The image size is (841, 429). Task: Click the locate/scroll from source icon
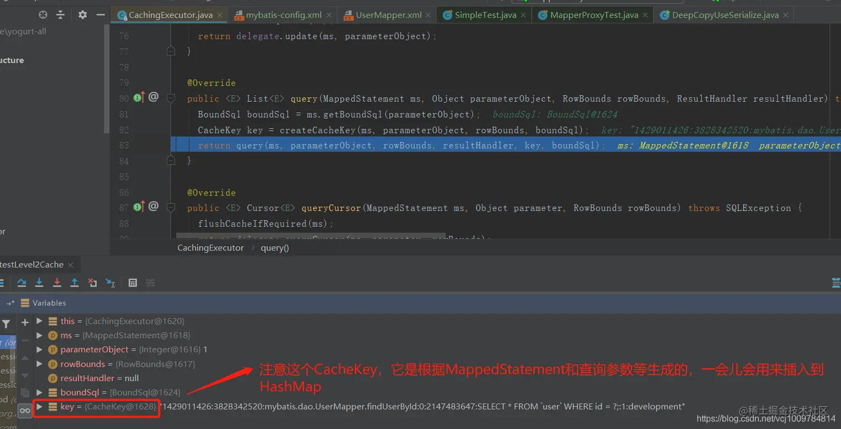pyautogui.click(x=43, y=15)
